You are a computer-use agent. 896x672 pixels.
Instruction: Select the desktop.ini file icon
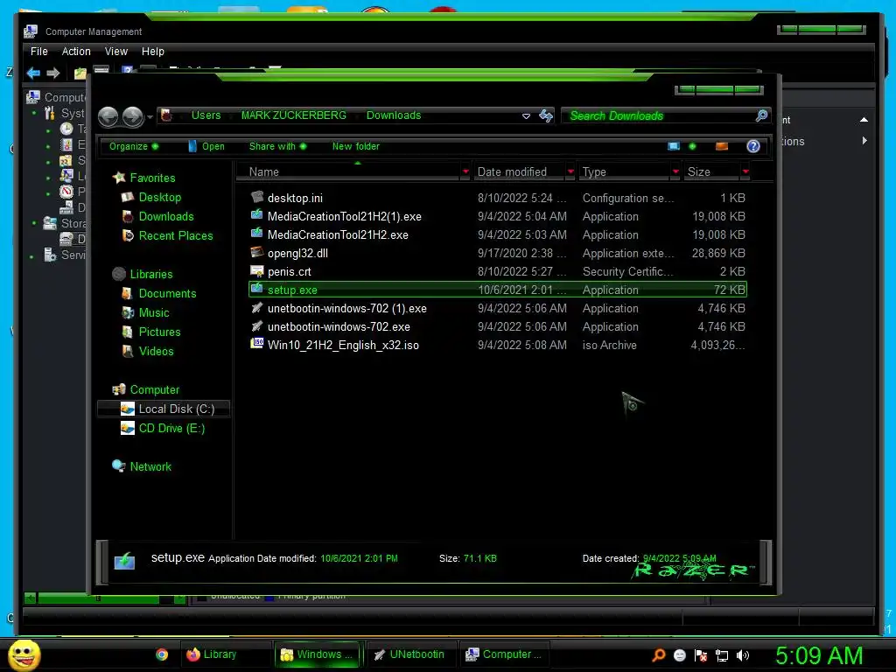(257, 197)
